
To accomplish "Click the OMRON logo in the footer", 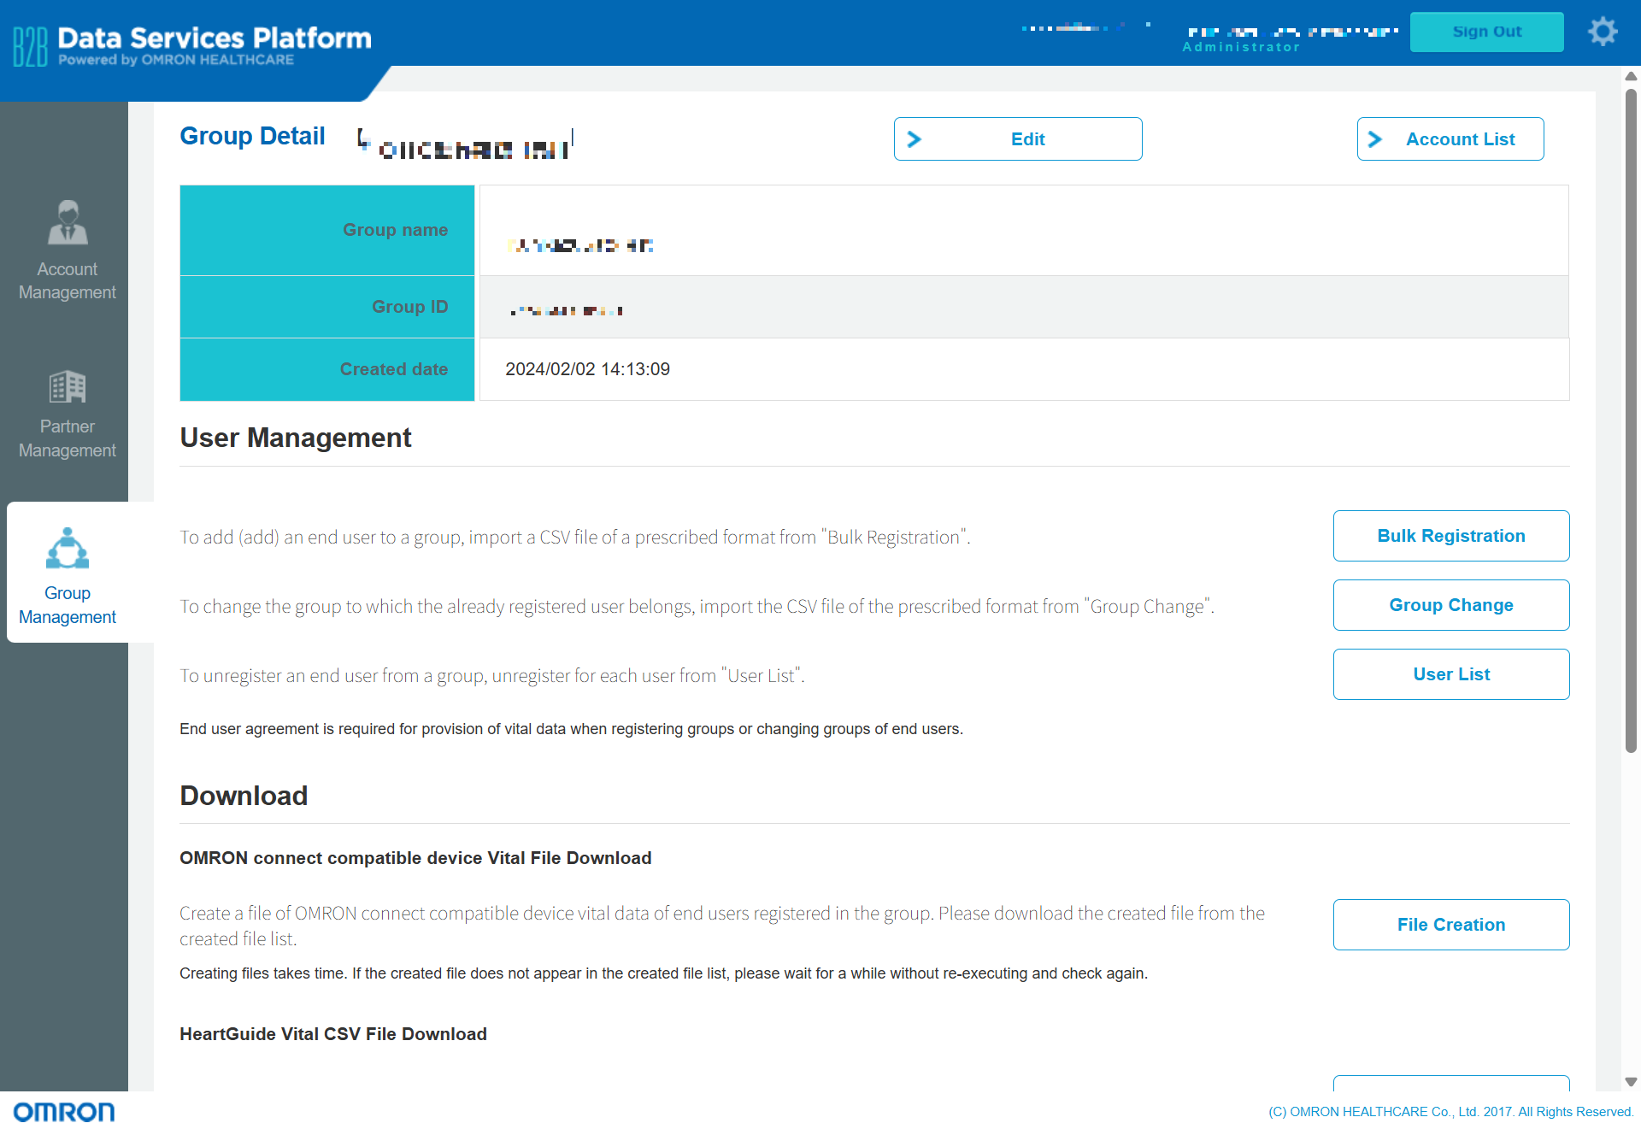I will (64, 1111).
